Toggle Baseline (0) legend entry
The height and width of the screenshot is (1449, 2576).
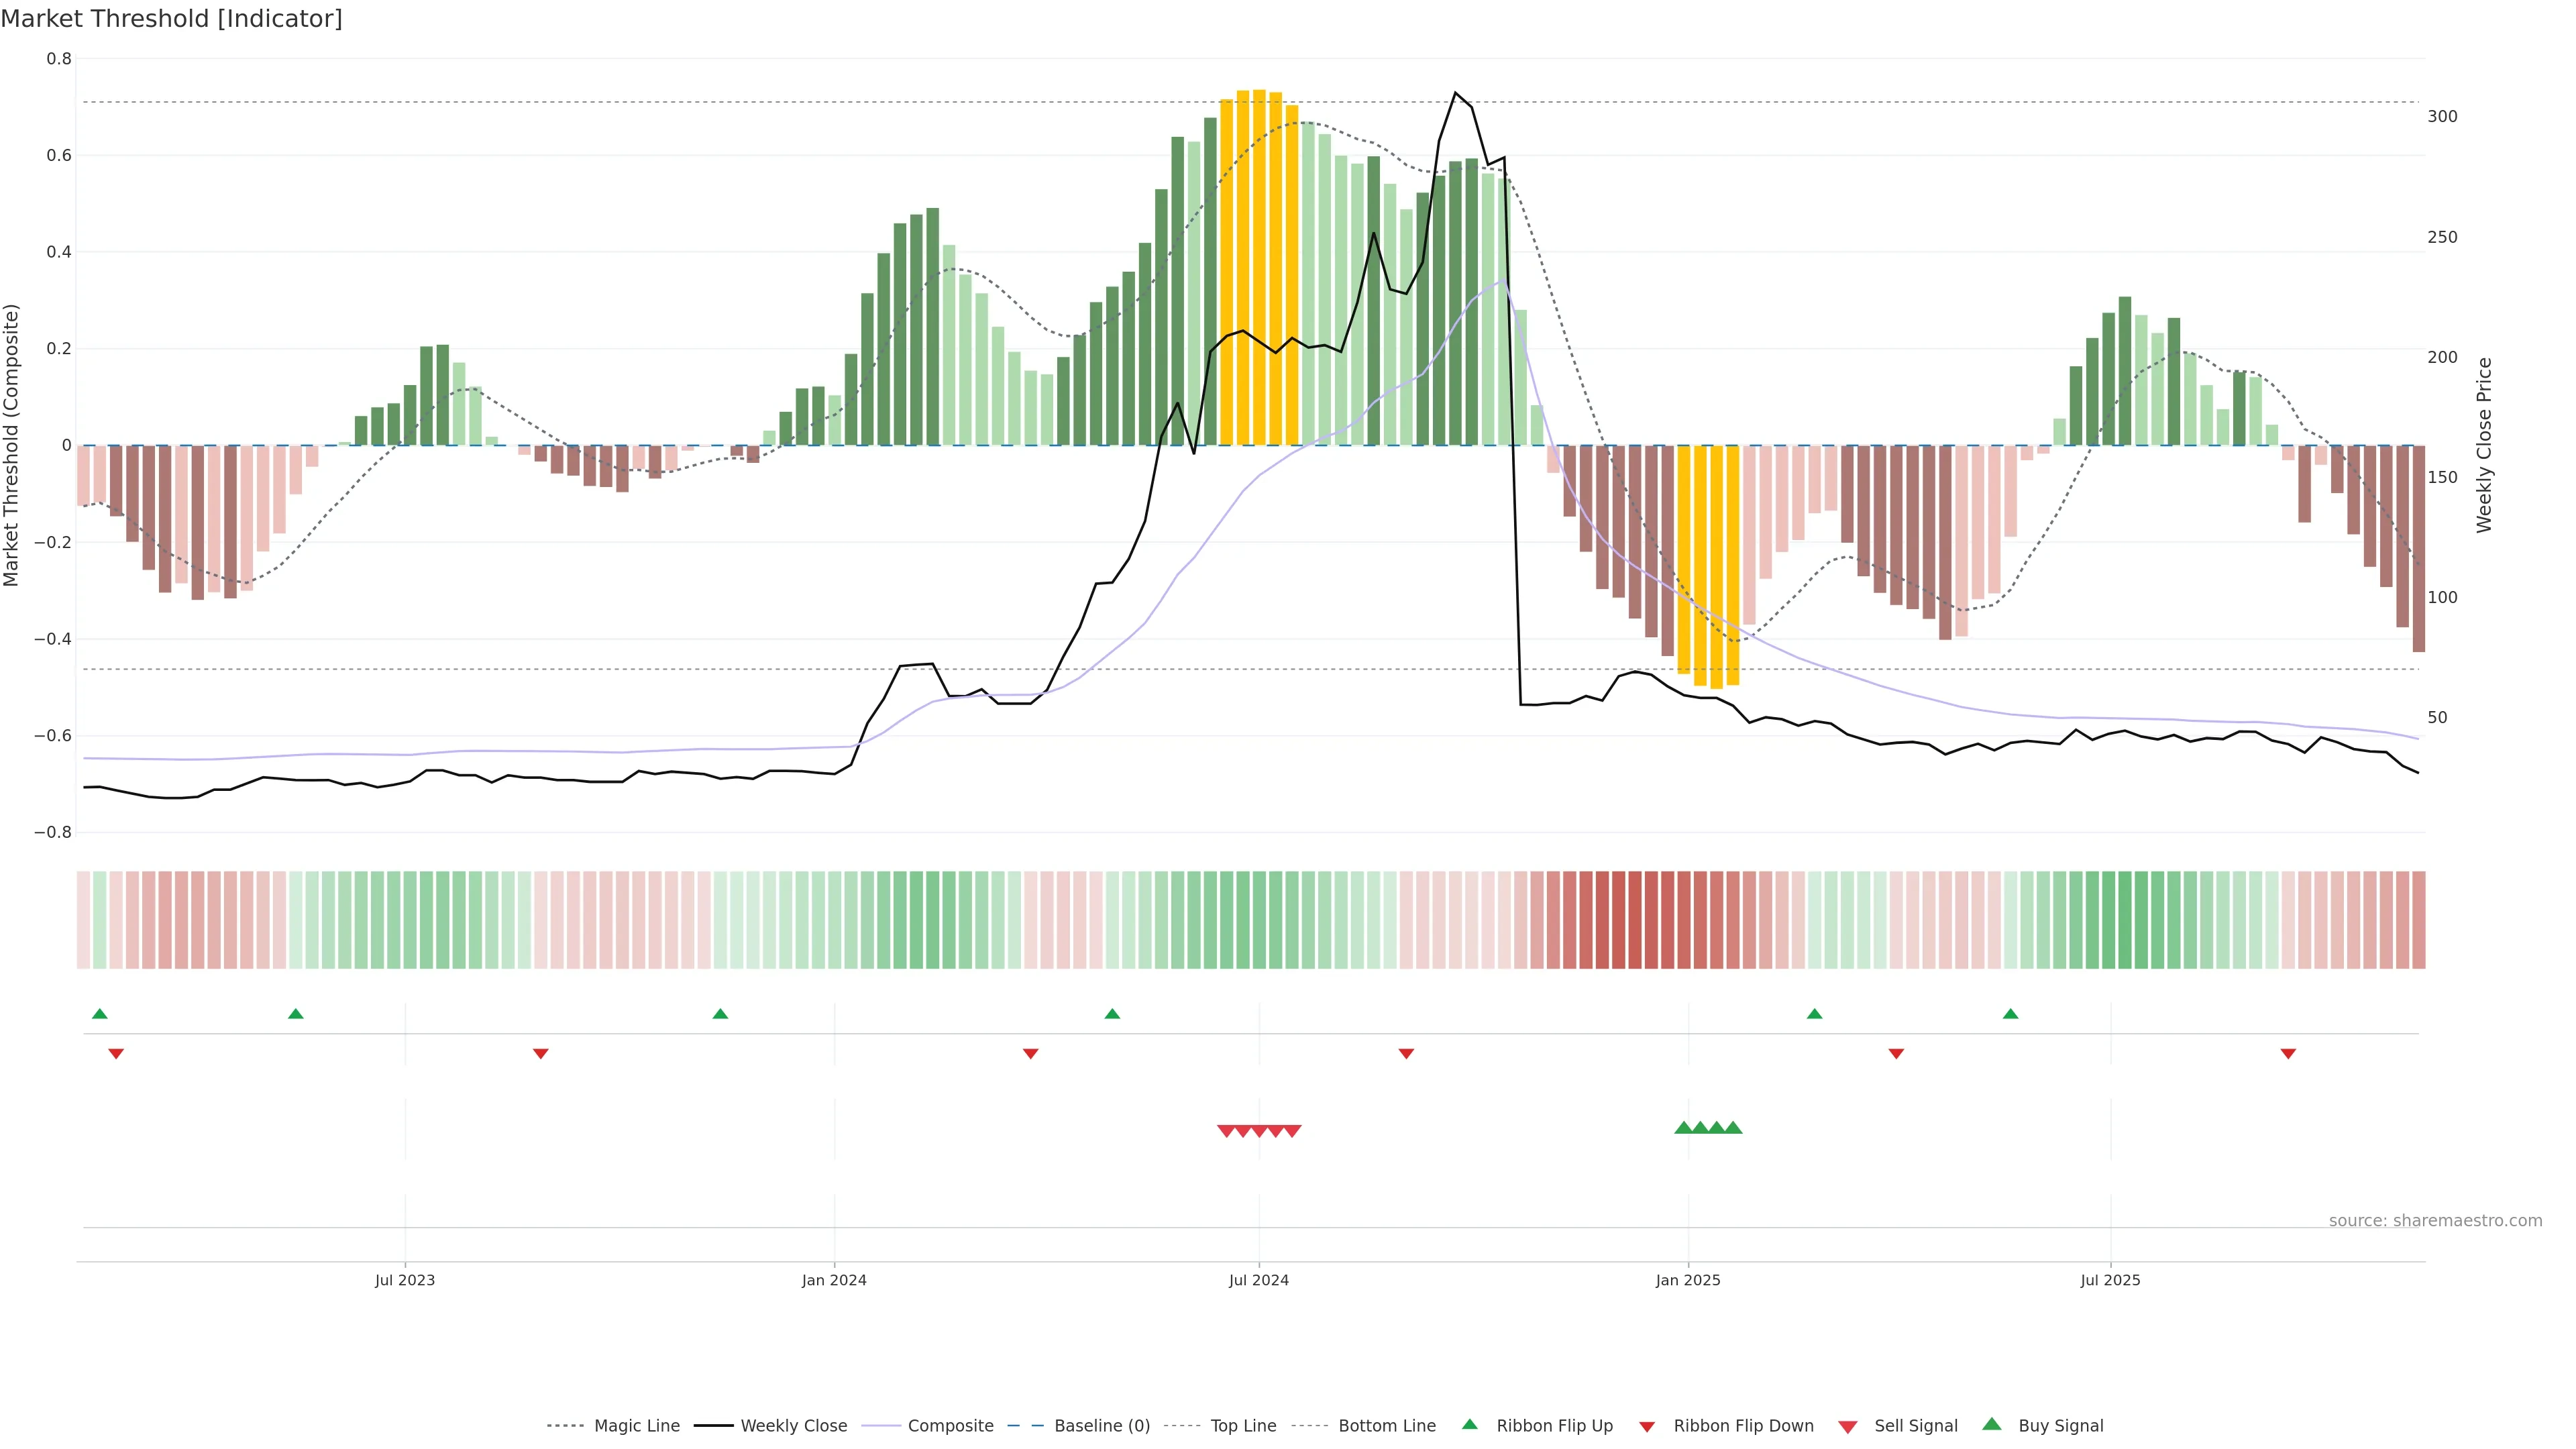click(1102, 1426)
